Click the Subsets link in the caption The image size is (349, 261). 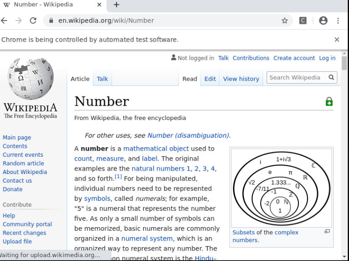tap(243, 232)
